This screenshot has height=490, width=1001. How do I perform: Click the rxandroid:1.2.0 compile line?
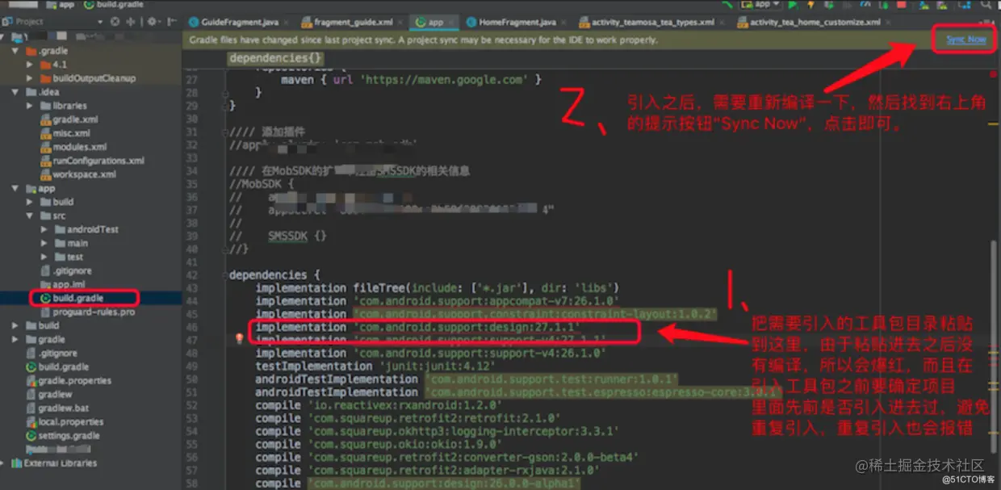pyautogui.click(x=379, y=405)
